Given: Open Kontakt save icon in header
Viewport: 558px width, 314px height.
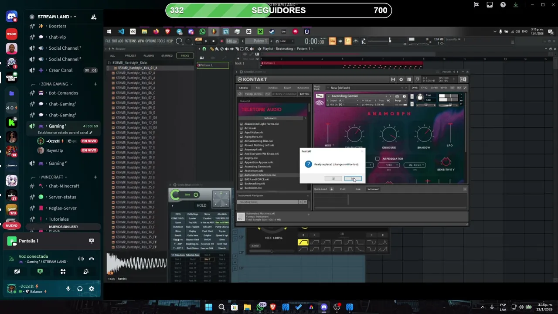Looking at the screenshot, I should point(393,79).
